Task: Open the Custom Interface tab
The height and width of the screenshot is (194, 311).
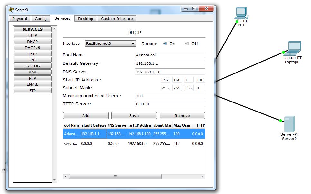Action: [117, 19]
